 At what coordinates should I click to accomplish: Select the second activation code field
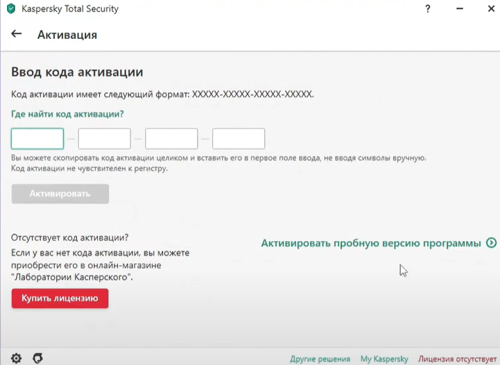104,139
